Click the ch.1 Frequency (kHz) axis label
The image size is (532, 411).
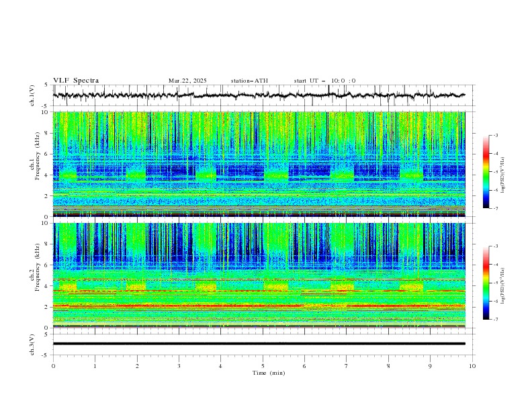pyautogui.click(x=35, y=154)
